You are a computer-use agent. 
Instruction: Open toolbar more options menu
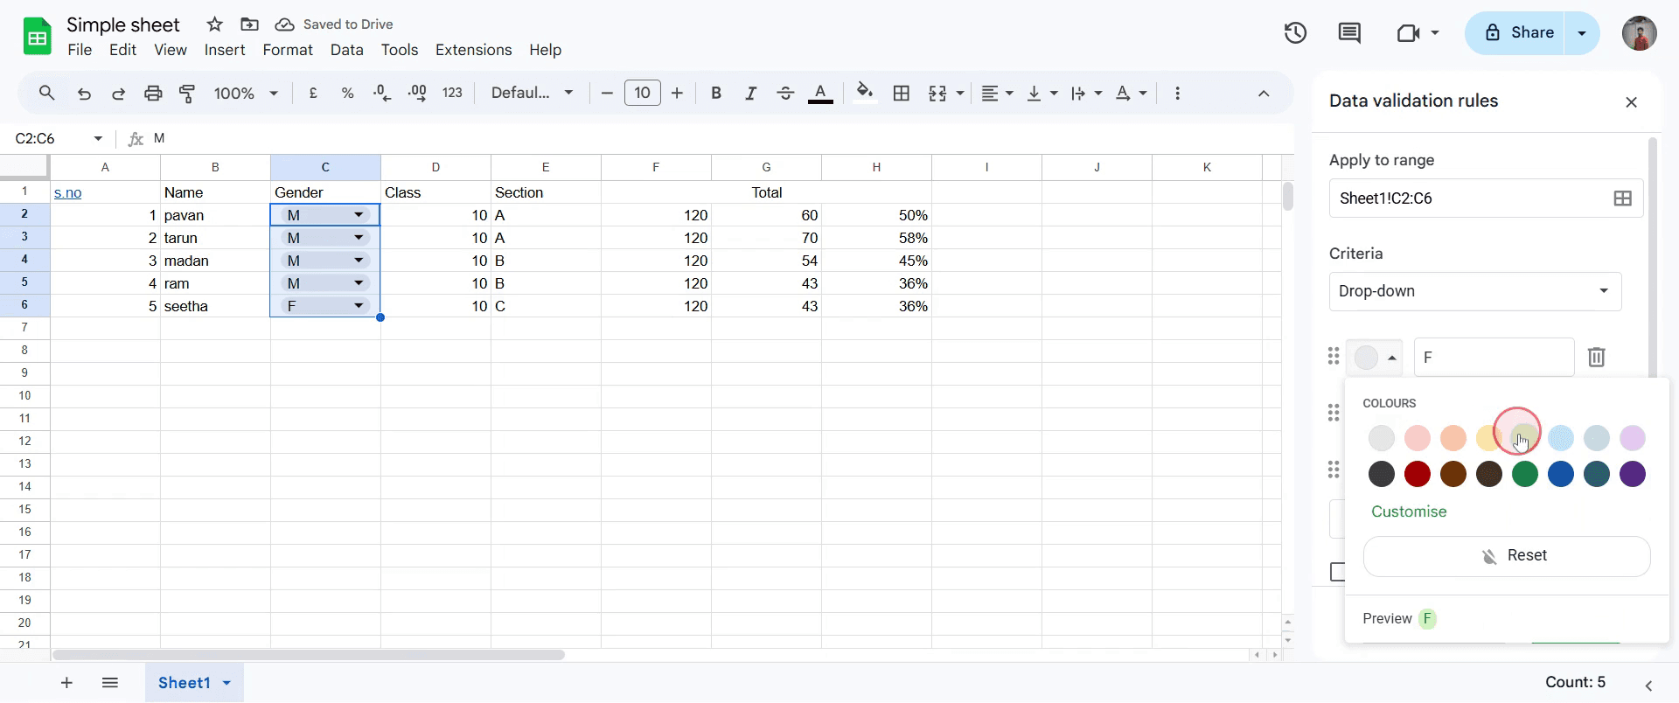(1177, 93)
